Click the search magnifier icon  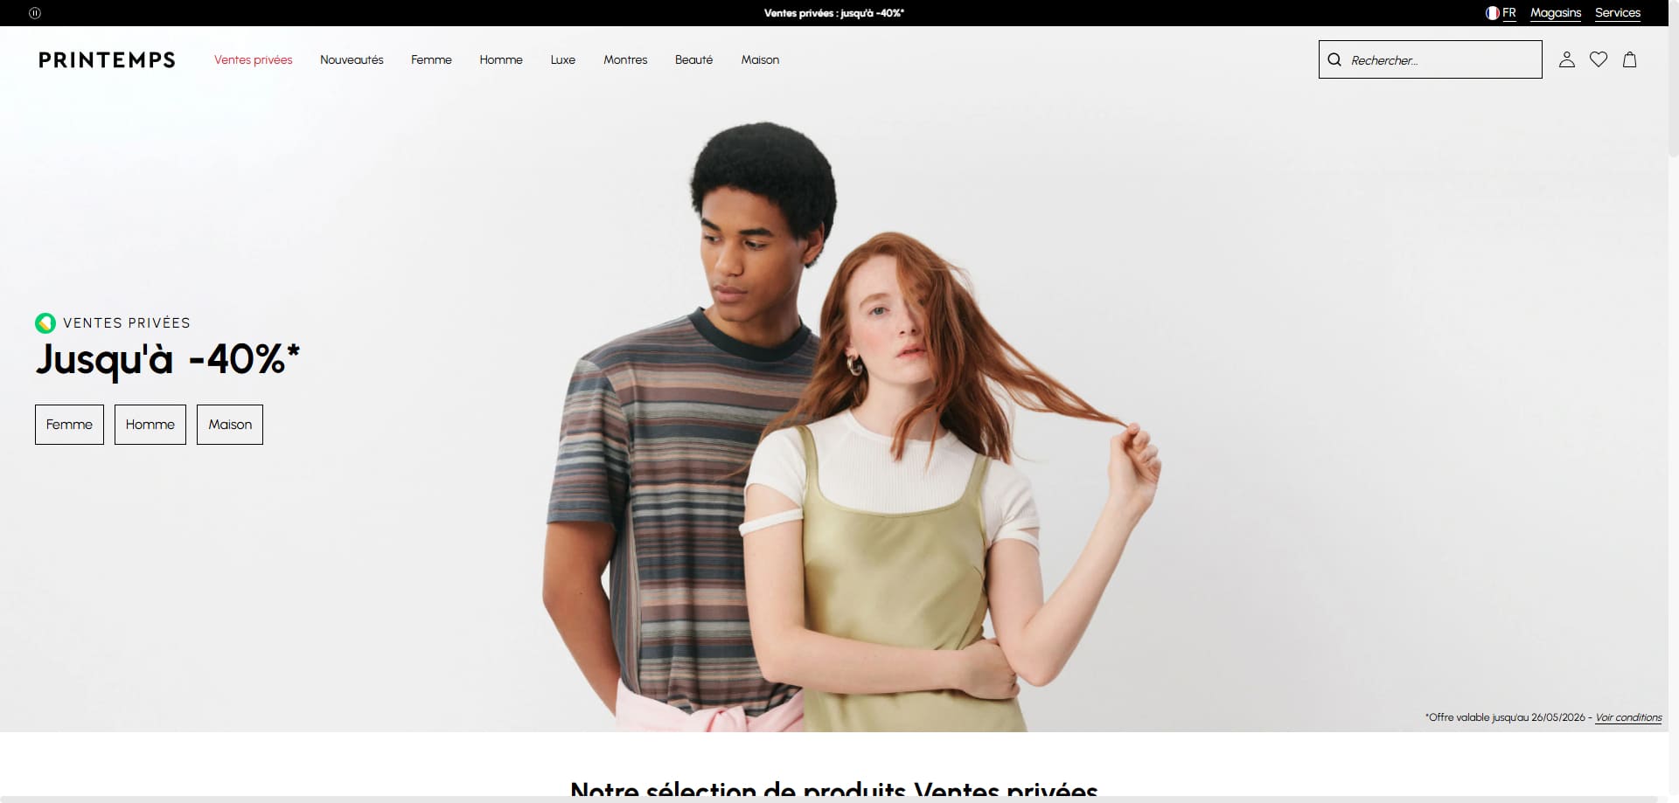click(x=1334, y=59)
